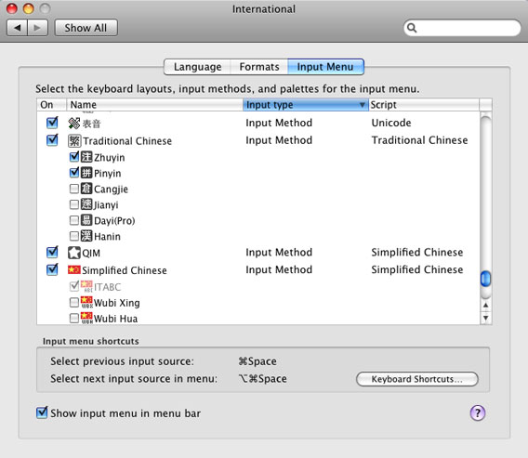Click the ITABC flag icon
Screen dimensions: 528x458
click(86, 286)
